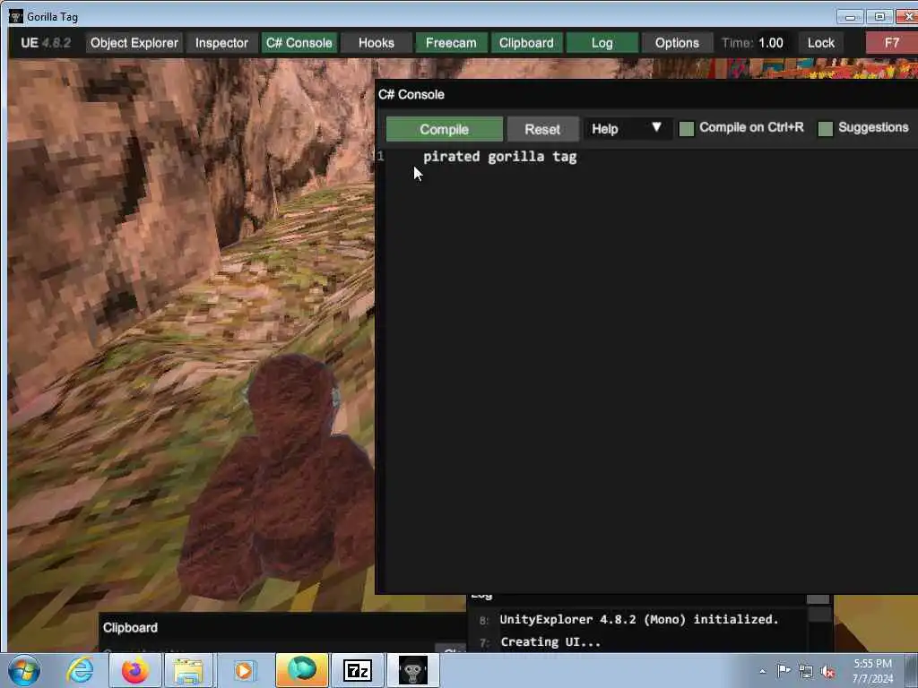This screenshot has height=688, width=918.
Task: Select the 'UnityExplorer 4.8.2 (Mono) initialized.' log entry
Action: [x=638, y=620]
